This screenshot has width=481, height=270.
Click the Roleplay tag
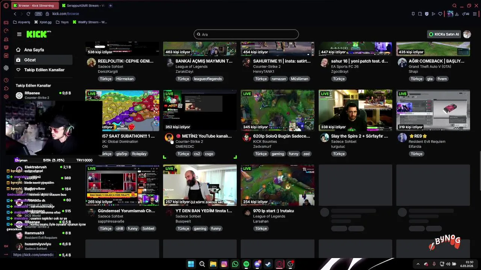(x=139, y=154)
